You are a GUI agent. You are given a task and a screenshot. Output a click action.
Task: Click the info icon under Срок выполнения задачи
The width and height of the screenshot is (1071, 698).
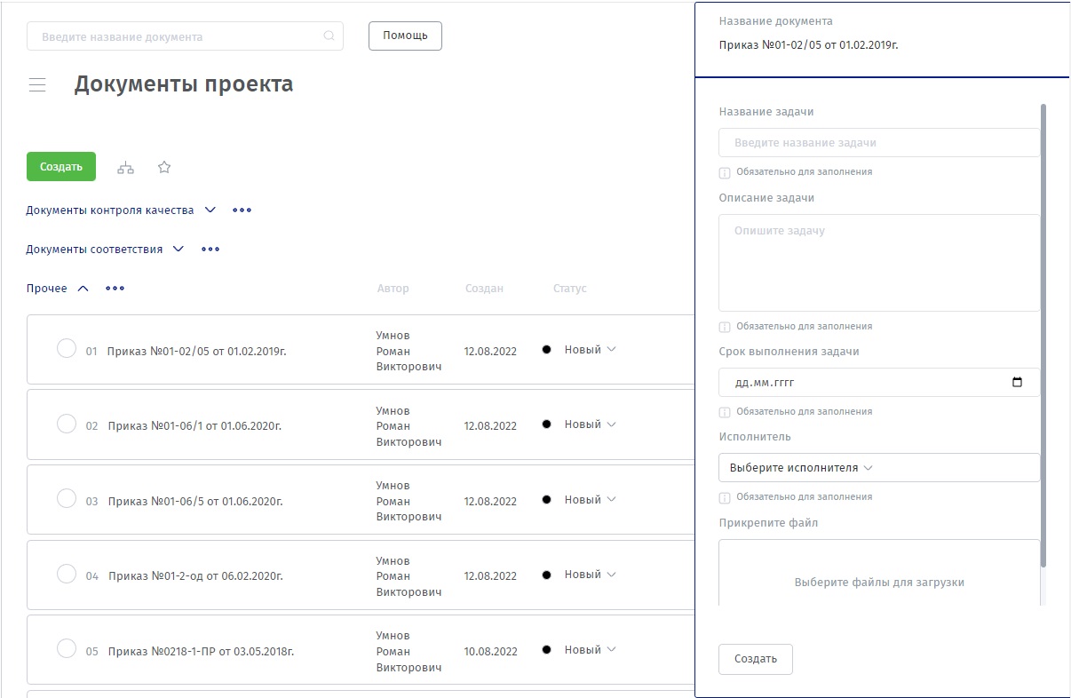click(x=725, y=412)
